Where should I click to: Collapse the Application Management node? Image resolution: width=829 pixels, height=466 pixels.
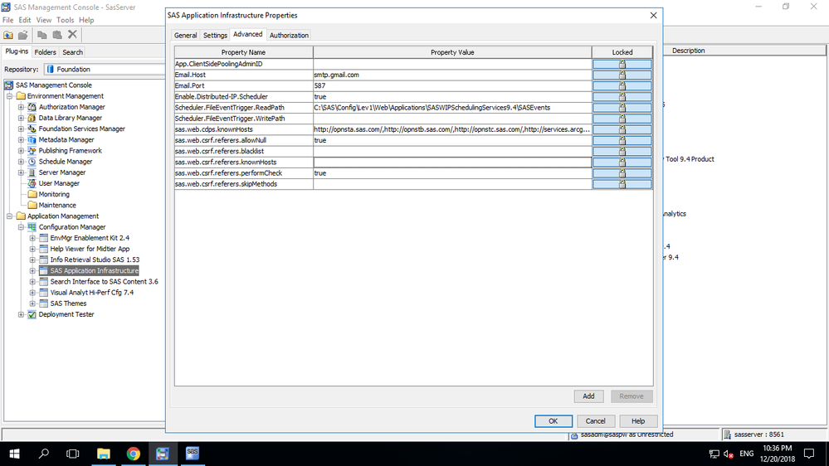click(x=9, y=216)
